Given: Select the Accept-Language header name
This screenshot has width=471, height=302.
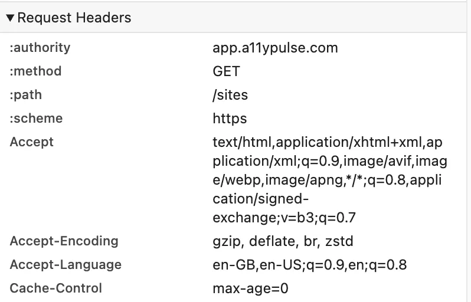Looking at the screenshot, I should coord(66,265).
